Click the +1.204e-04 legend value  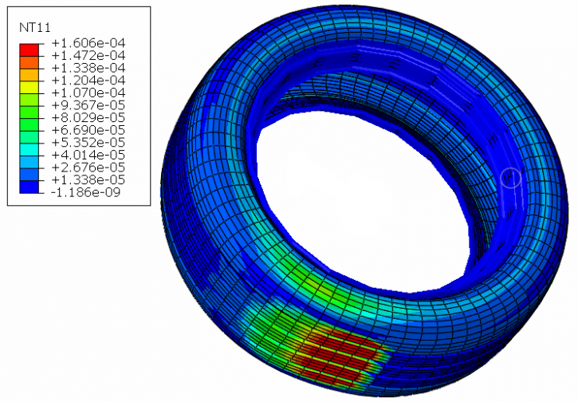point(88,81)
